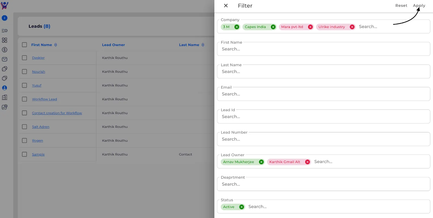Click the Lead Owner column header

[113, 45]
